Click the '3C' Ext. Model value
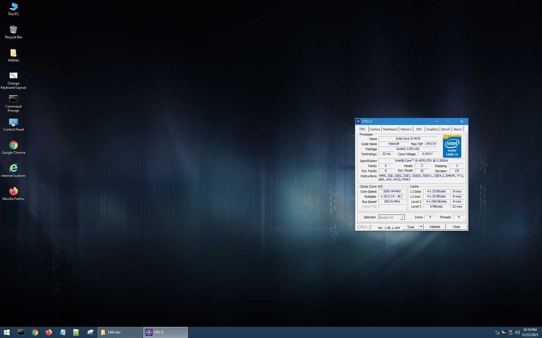The image size is (542, 338). click(x=422, y=171)
